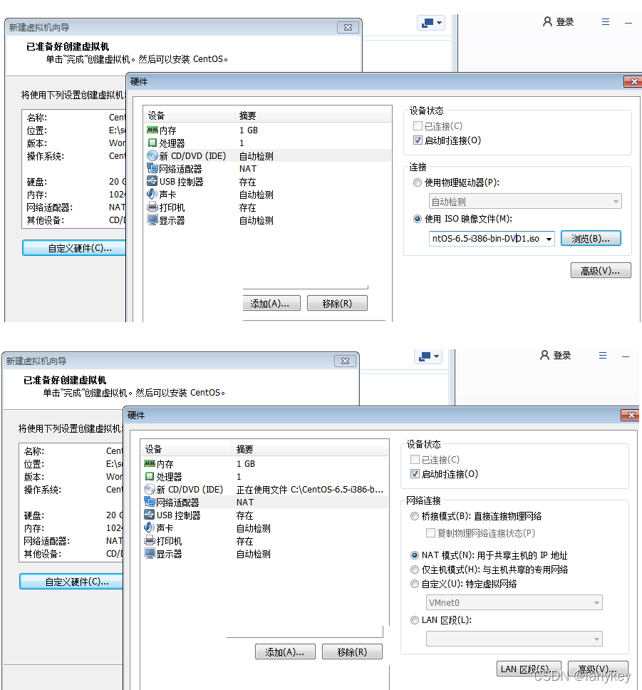The width and height of the screenshot is (642, 690).
Task: Select network adapter icon in top hardware list
Action: click(152, 168)
